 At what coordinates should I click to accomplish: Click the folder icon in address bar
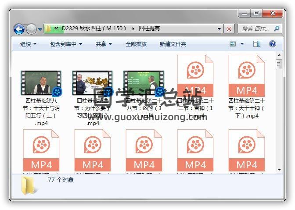pos(48,28)
